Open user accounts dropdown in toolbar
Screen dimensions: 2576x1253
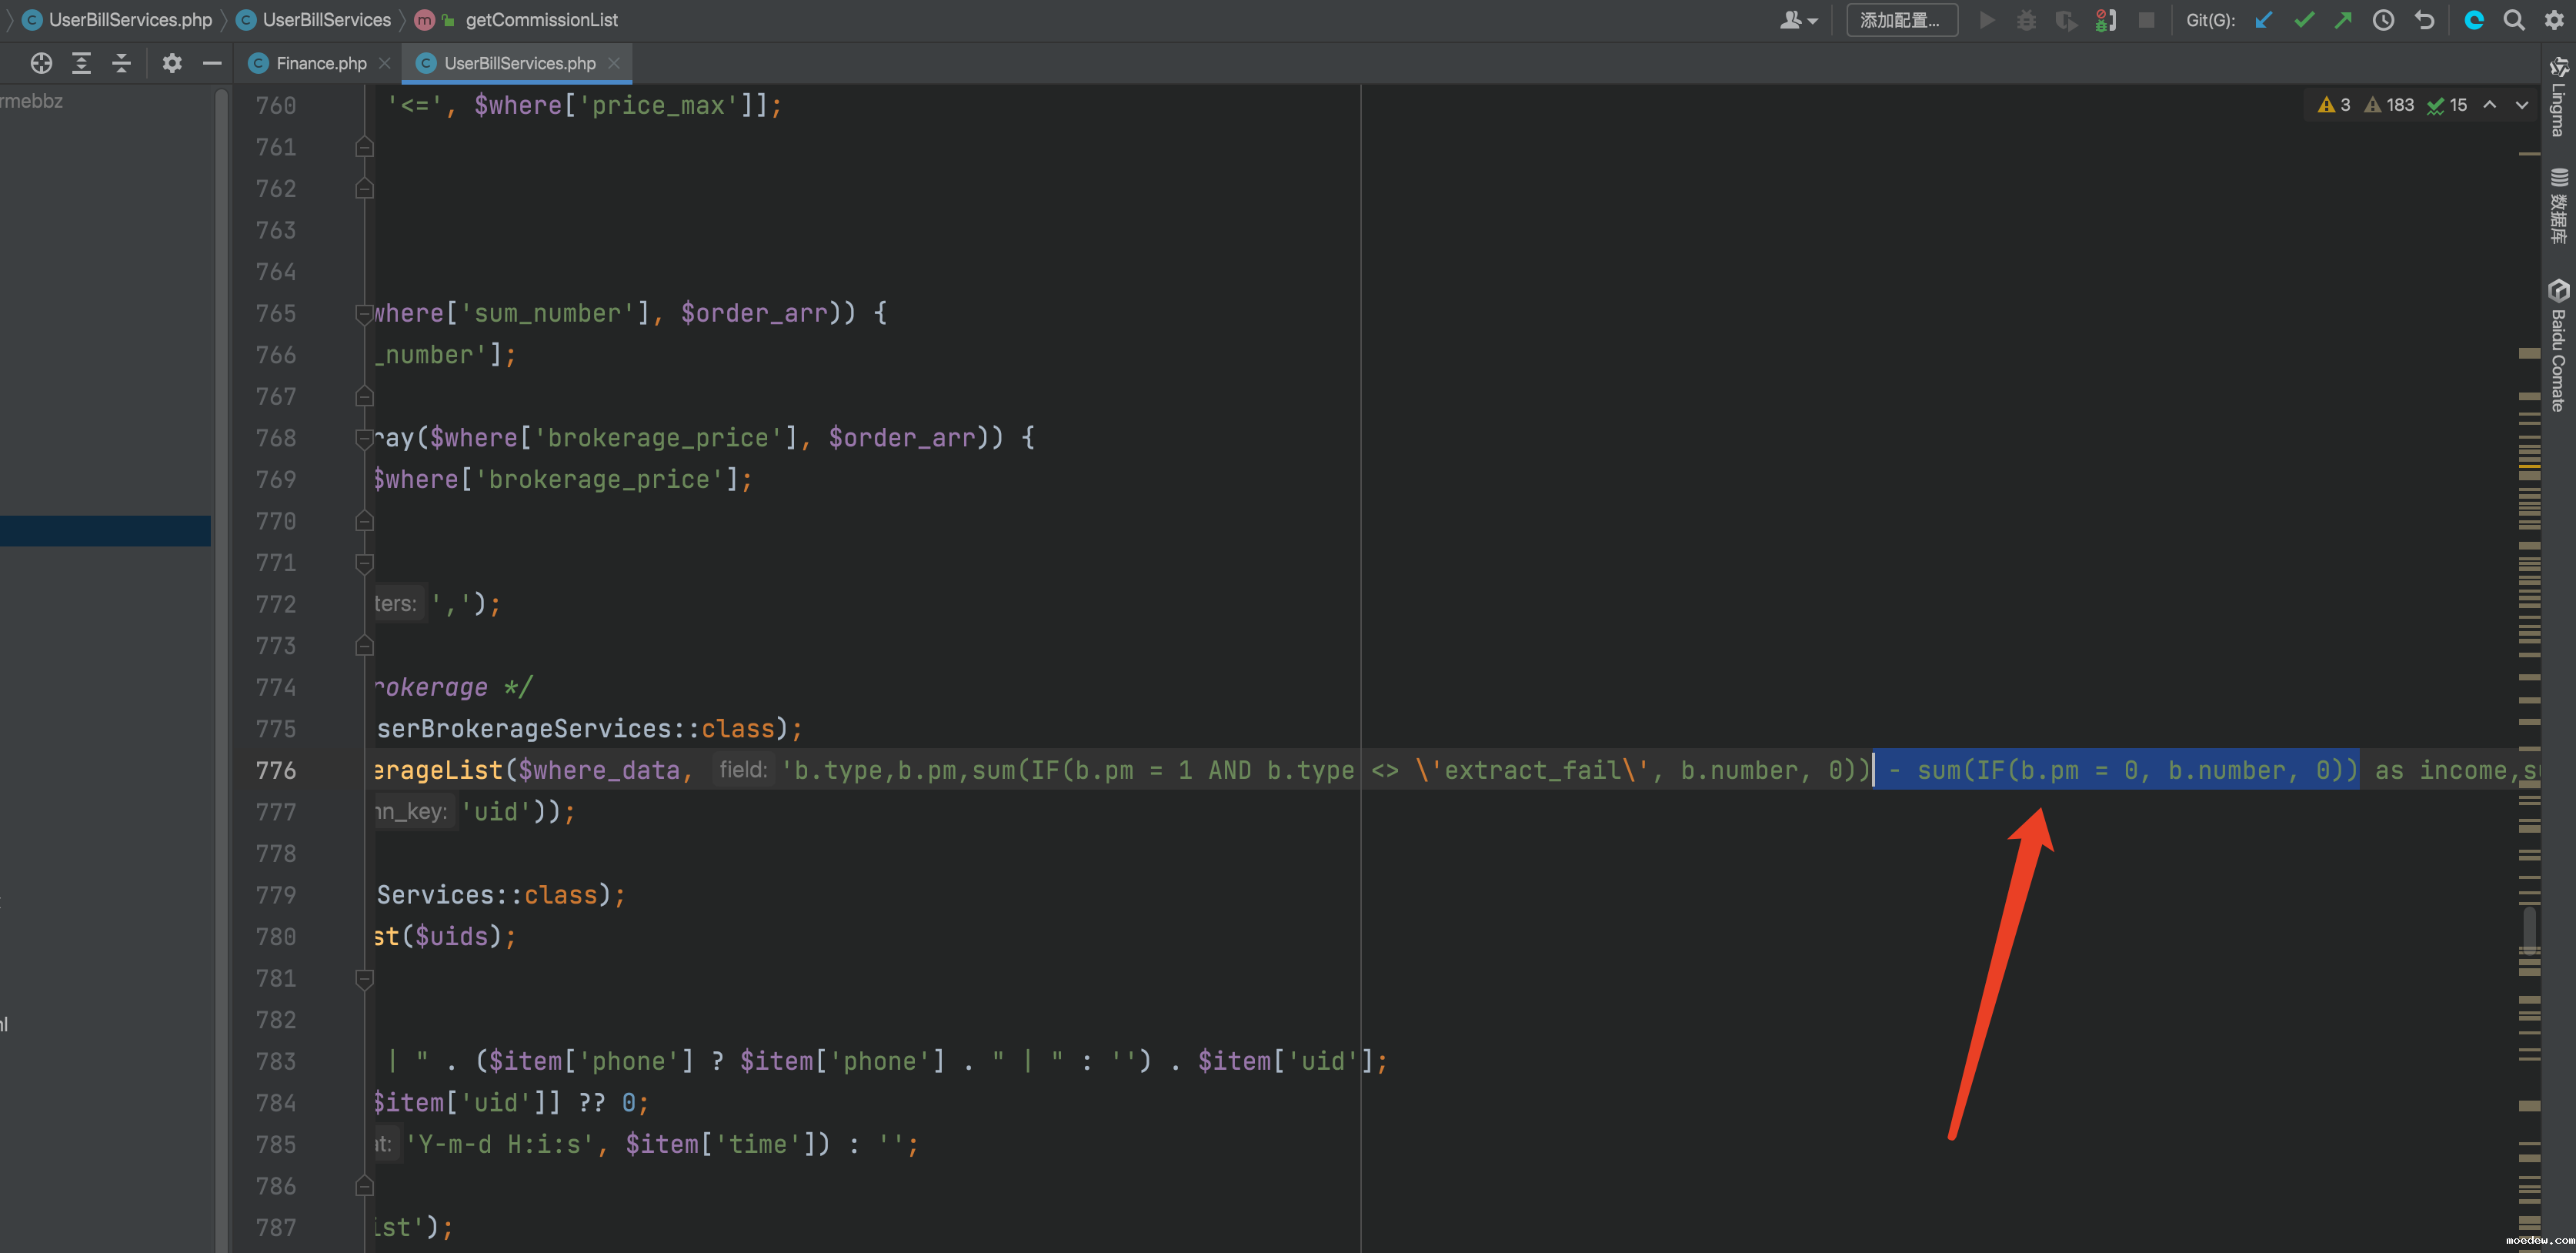coord(1798,20)
